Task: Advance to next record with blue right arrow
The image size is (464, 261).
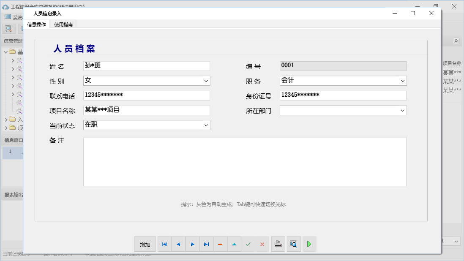Action: pos(192,244)
